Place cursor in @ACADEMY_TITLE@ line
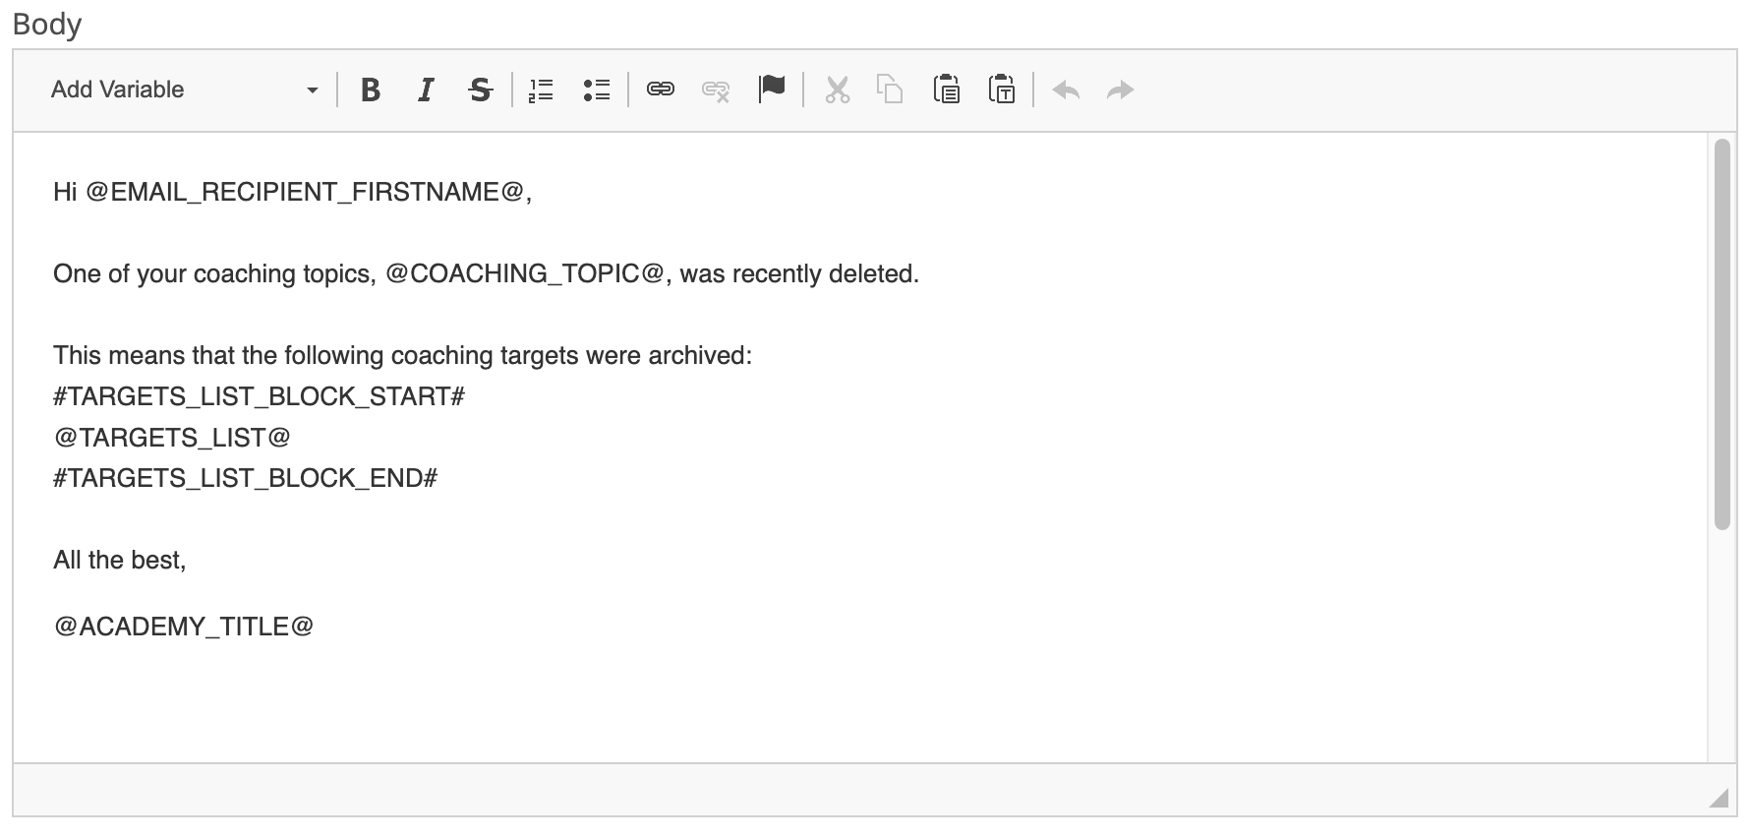1750x838 pixels. [x=184, y=627]
